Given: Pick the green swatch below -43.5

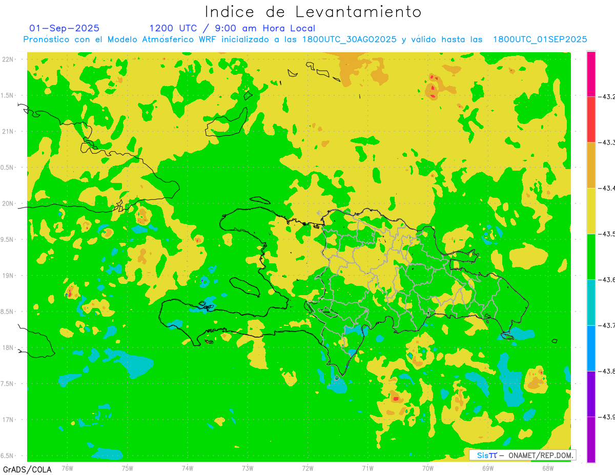Looking at the screenshot, I should (x=591, y=256).
